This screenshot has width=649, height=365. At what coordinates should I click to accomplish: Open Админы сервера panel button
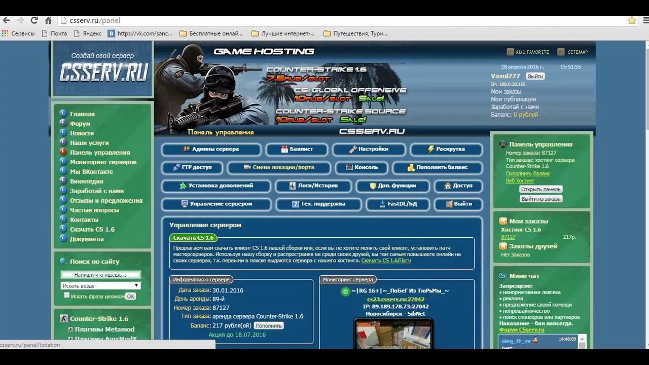coord(211,150)
